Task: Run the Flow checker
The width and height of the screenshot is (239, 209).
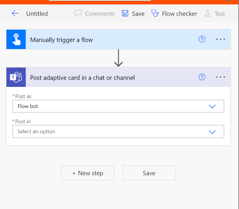Action: [174, 14]
